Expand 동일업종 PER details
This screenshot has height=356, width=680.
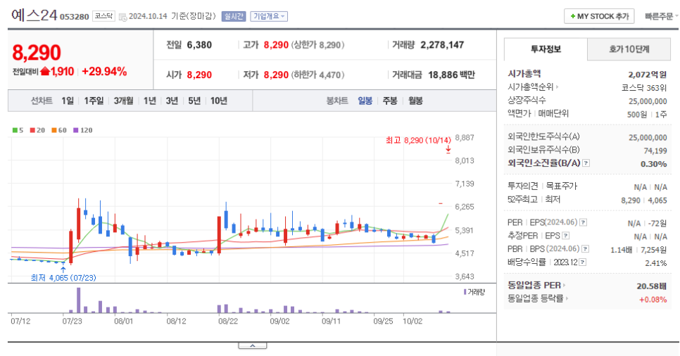(564, 286)
